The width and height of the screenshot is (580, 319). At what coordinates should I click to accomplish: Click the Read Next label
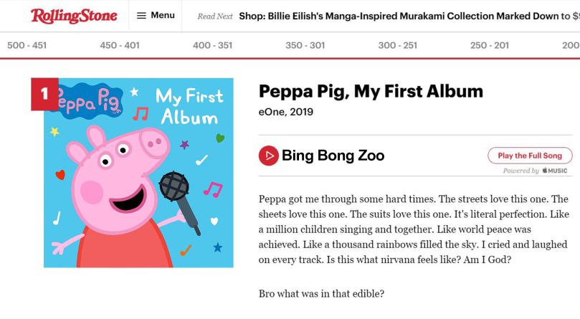[215, 16]
